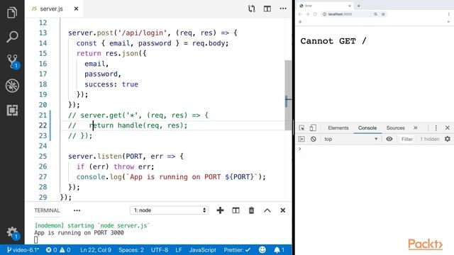Open the TERMINAL panel tab

(47, 210)
